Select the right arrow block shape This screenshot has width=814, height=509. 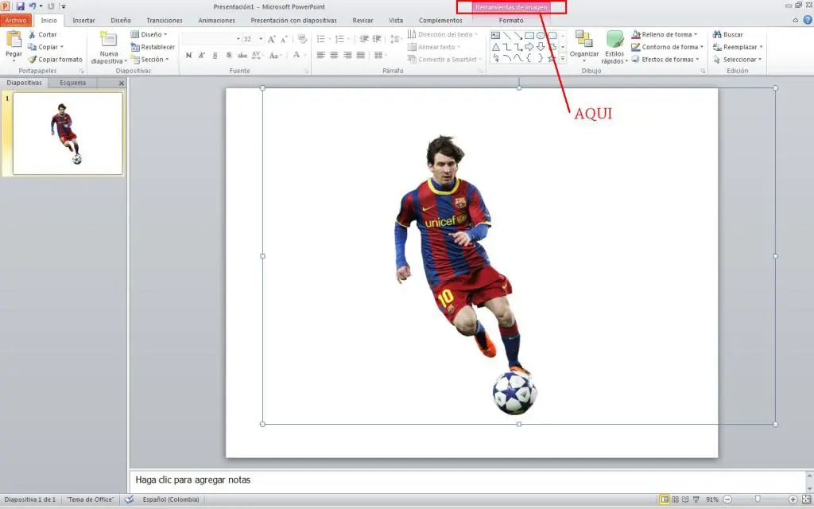click(529, 47)
